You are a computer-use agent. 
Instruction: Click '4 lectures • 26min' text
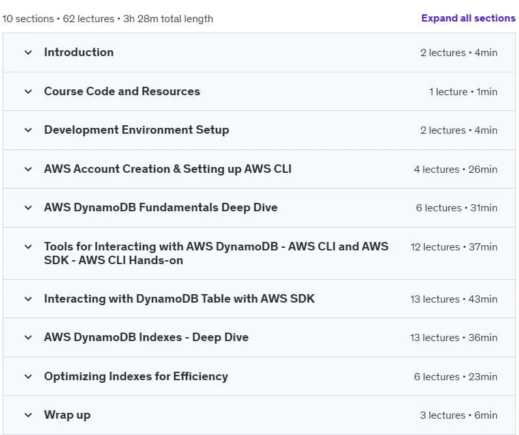coord(456,170)
